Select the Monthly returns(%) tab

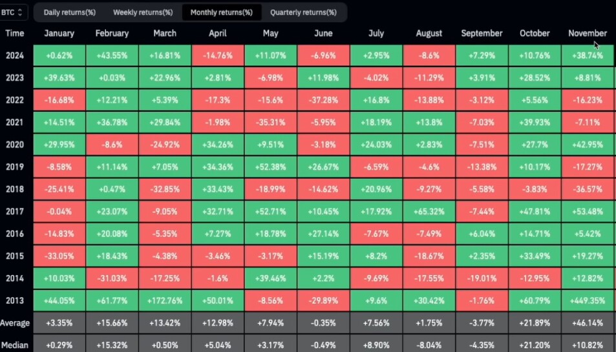222,12
